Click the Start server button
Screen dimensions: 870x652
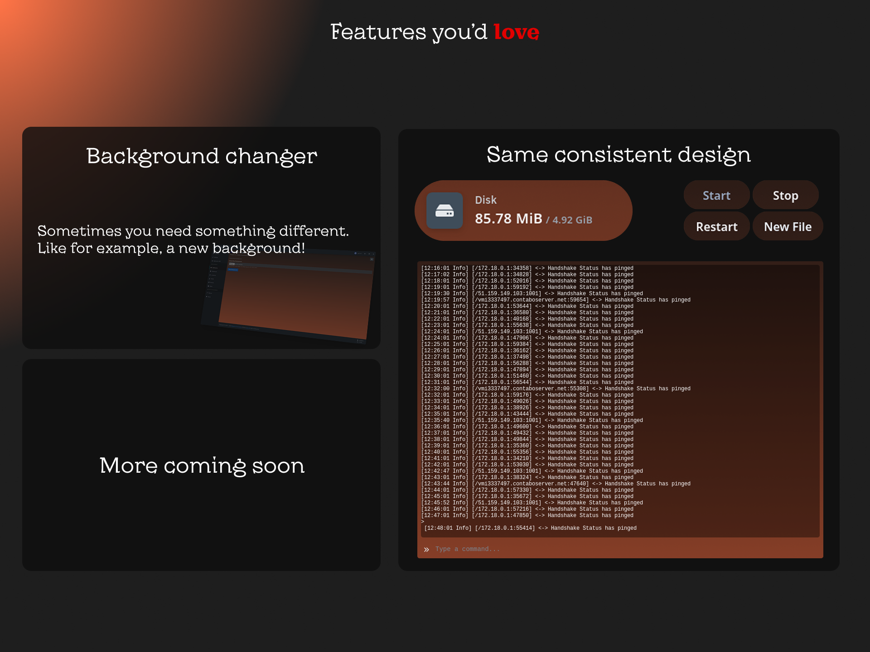pyautogui.click(x=716, y=196)
